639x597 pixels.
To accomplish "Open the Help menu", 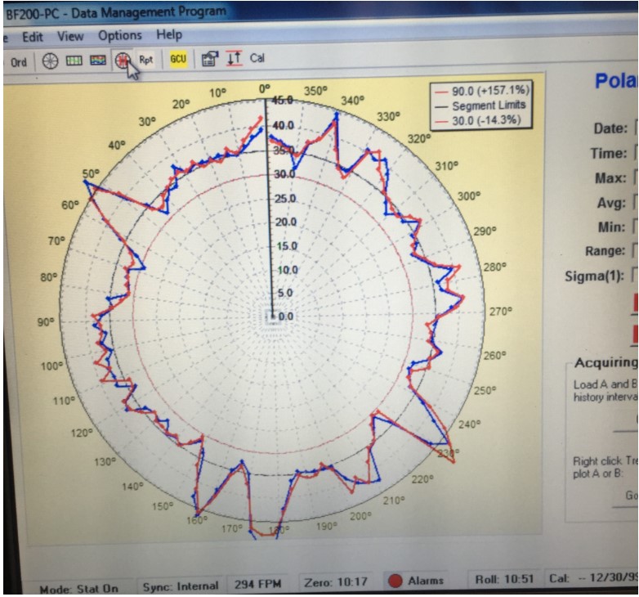I will point(169,35).
